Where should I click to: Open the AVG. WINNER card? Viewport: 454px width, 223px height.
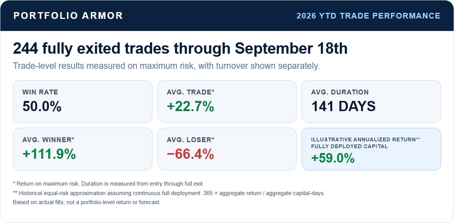click(82, 149)
